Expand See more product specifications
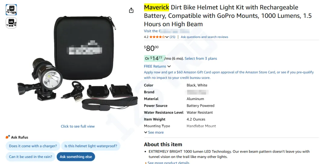Image resolution: width=326 pixels, height=164 pixels. [154, 132]
